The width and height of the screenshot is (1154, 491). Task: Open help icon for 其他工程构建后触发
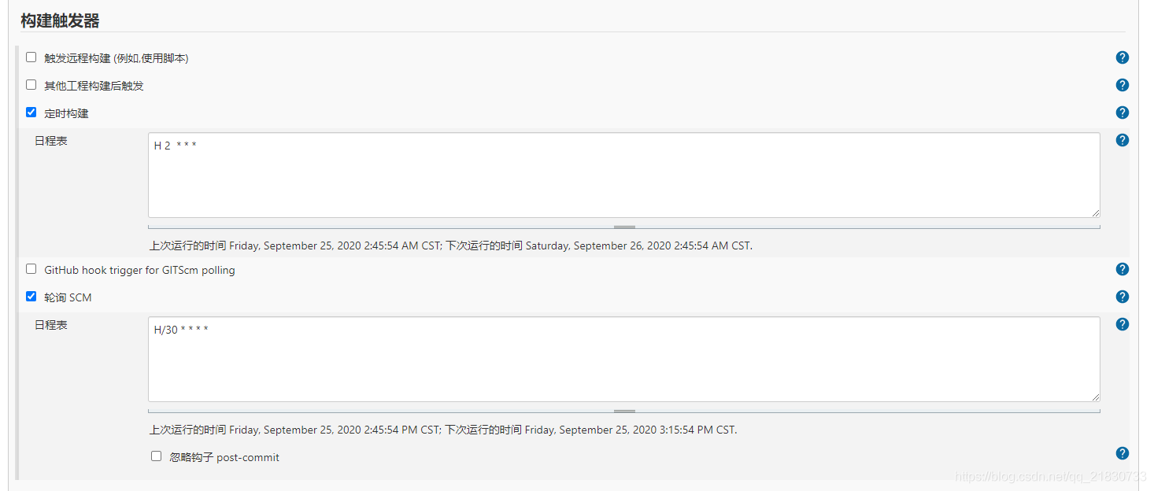pos(1123,85)
